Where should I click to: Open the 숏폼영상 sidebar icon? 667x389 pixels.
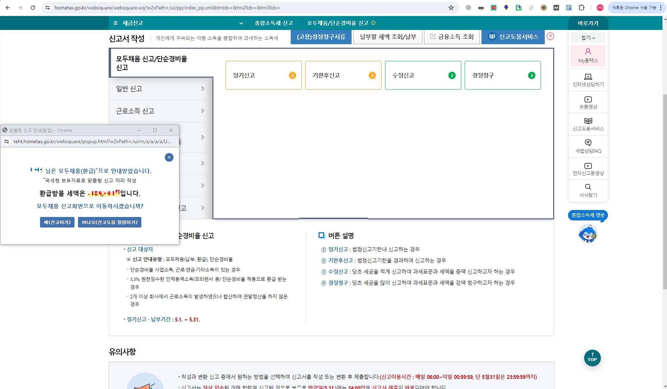click(x=588, y=102)
